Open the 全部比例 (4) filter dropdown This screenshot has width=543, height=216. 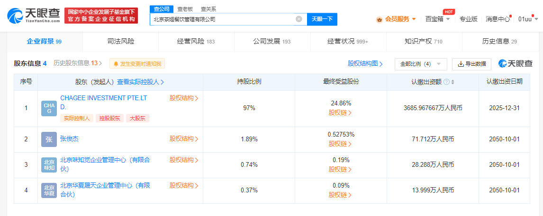point(421,64)
